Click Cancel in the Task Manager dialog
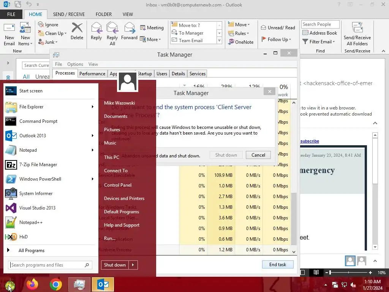The width and height of the screenshot is (389, 292). [258, 155]
